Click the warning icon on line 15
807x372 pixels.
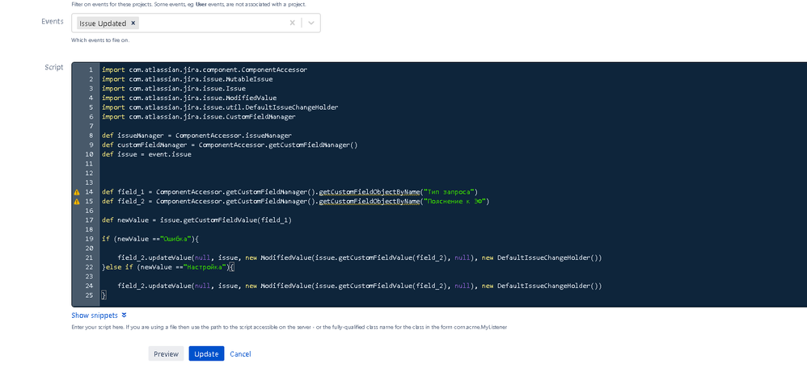[x=77, y=202]
